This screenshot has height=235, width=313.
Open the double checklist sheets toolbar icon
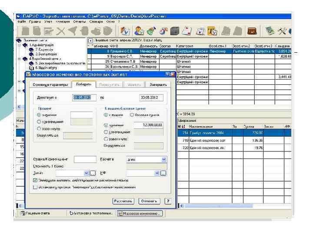200,31
